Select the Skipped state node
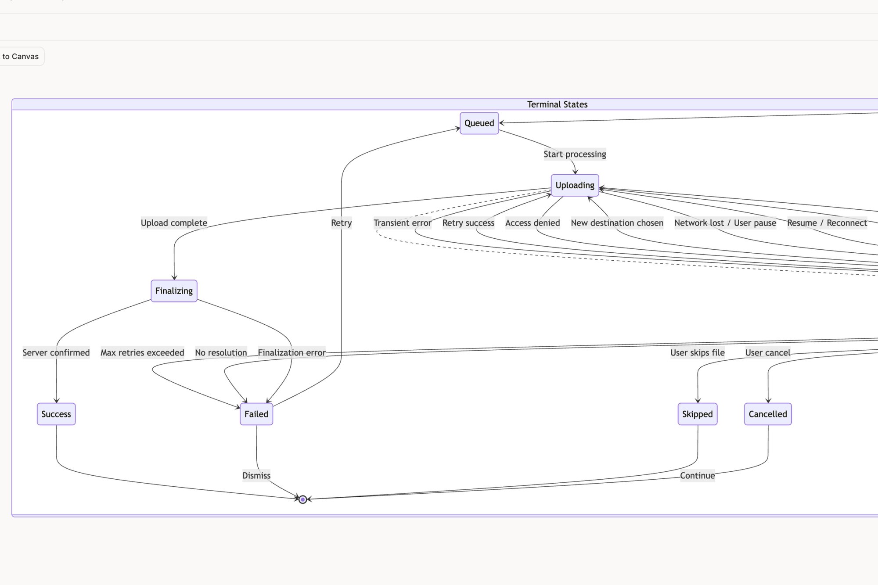This screenshot has height=585, width=878. (x=697, y=414)
